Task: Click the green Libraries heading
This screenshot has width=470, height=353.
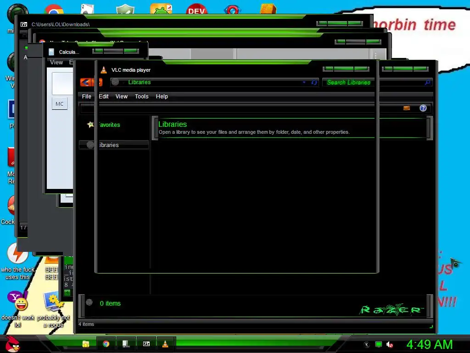Action: (173, 124)
